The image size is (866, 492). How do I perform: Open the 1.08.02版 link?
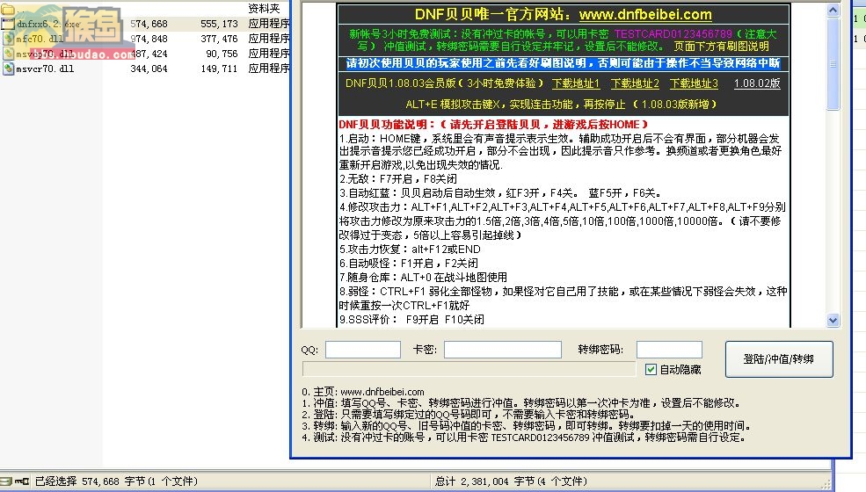pos(757,83)
